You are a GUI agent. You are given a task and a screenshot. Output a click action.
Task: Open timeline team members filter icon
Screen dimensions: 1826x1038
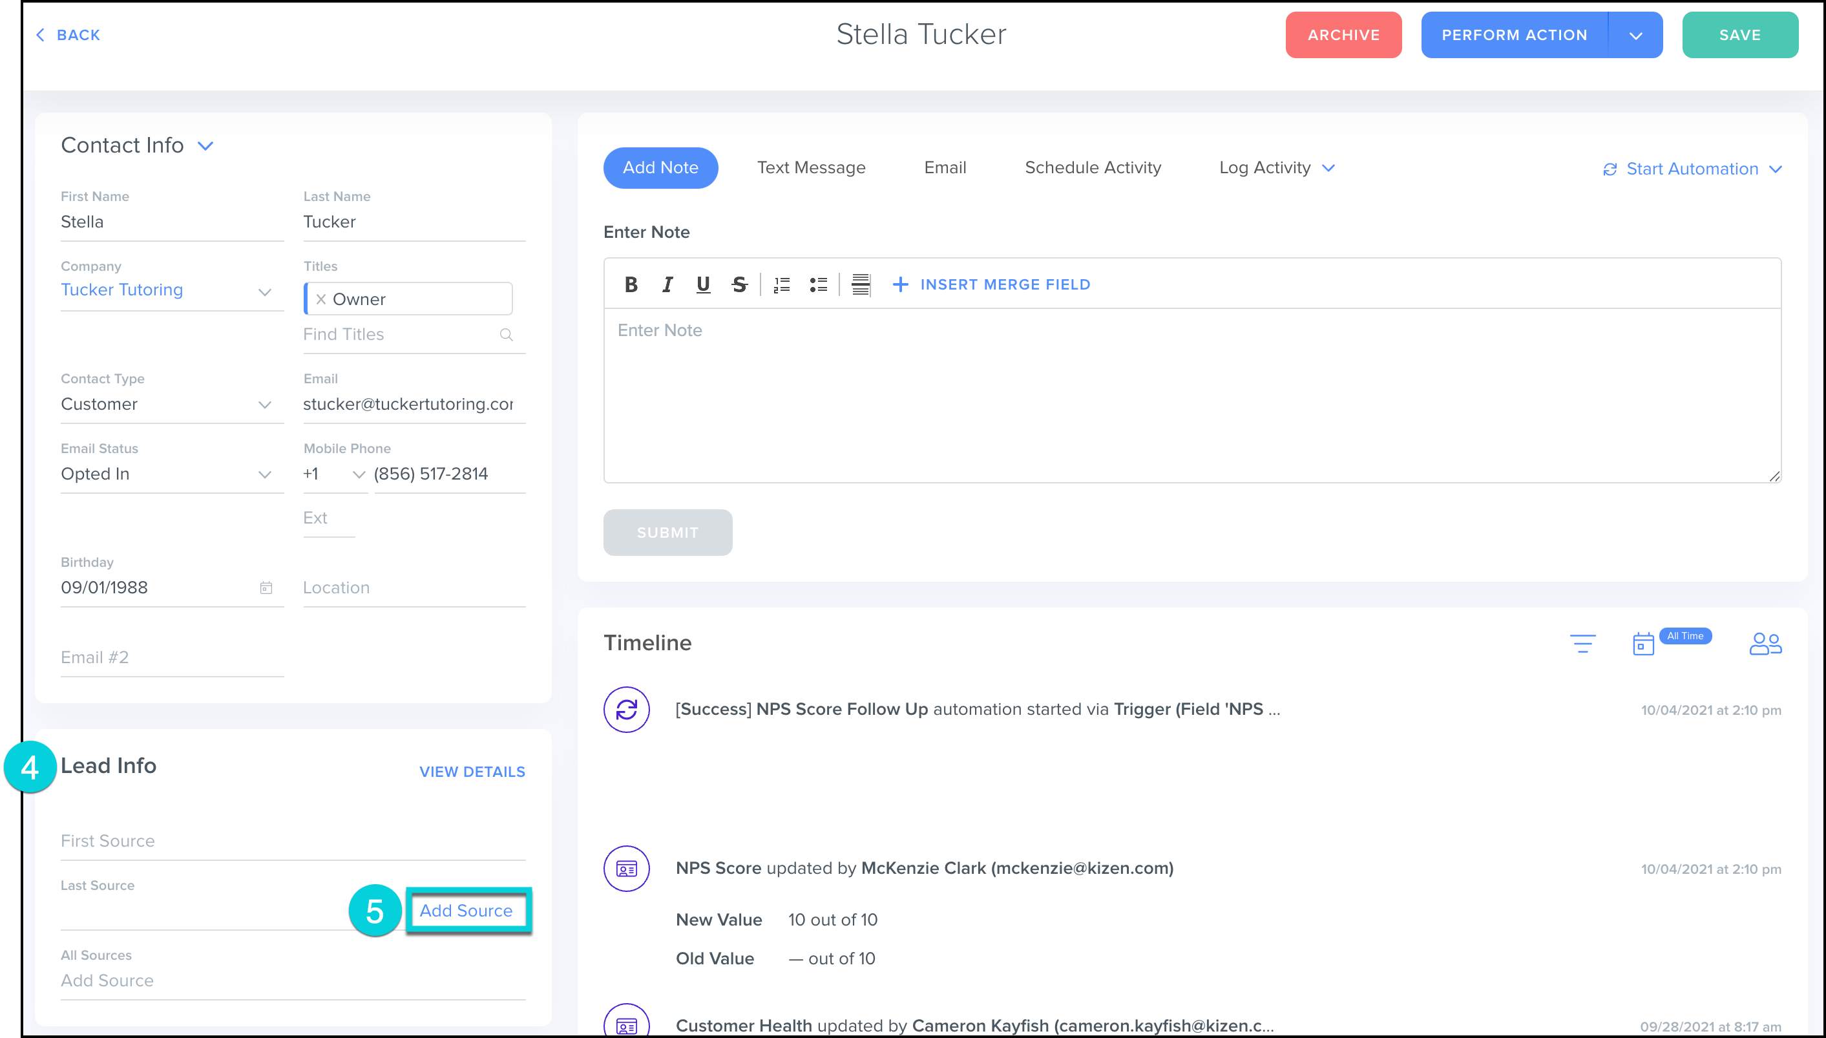[x=1765, y=644]
